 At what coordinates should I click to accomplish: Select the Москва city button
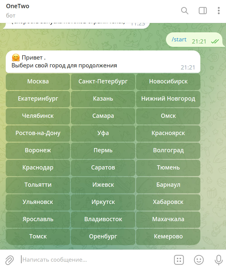tap(38, 82)
